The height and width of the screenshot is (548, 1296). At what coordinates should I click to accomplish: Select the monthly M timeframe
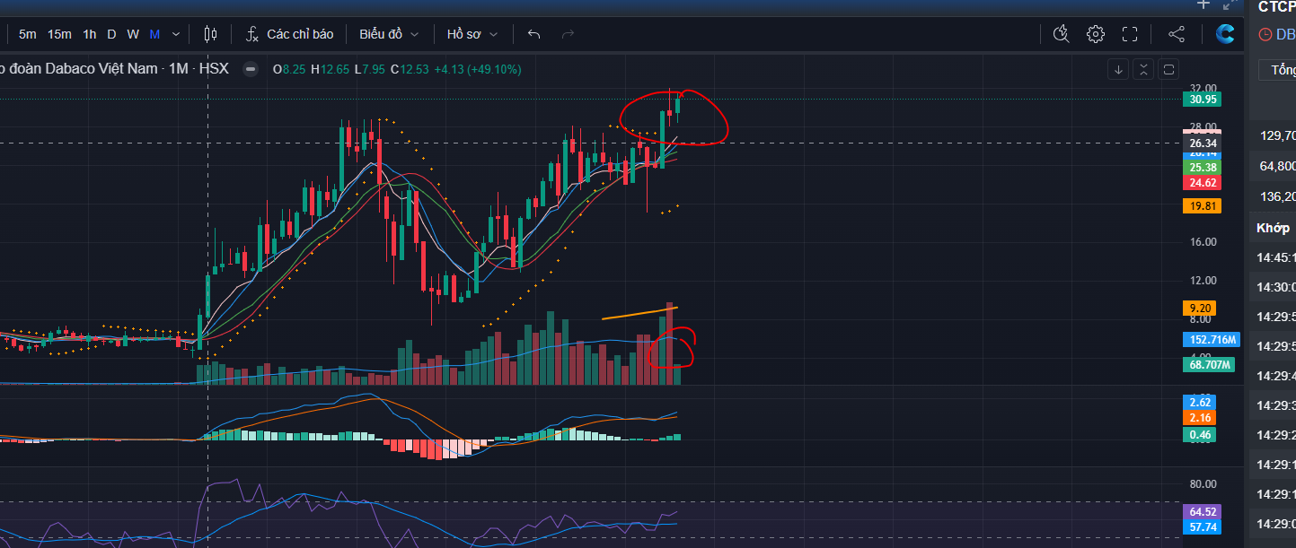point(154,34)
